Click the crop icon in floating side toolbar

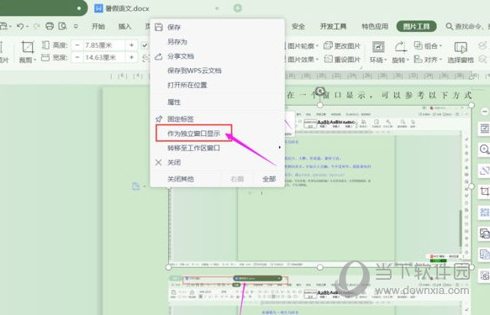click(x=484, y=192)
